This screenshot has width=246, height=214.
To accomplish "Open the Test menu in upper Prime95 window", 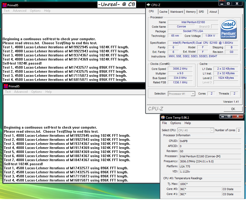I will 7,11.
